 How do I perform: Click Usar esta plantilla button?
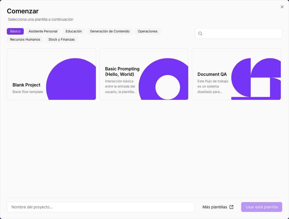tap(261, 207)
